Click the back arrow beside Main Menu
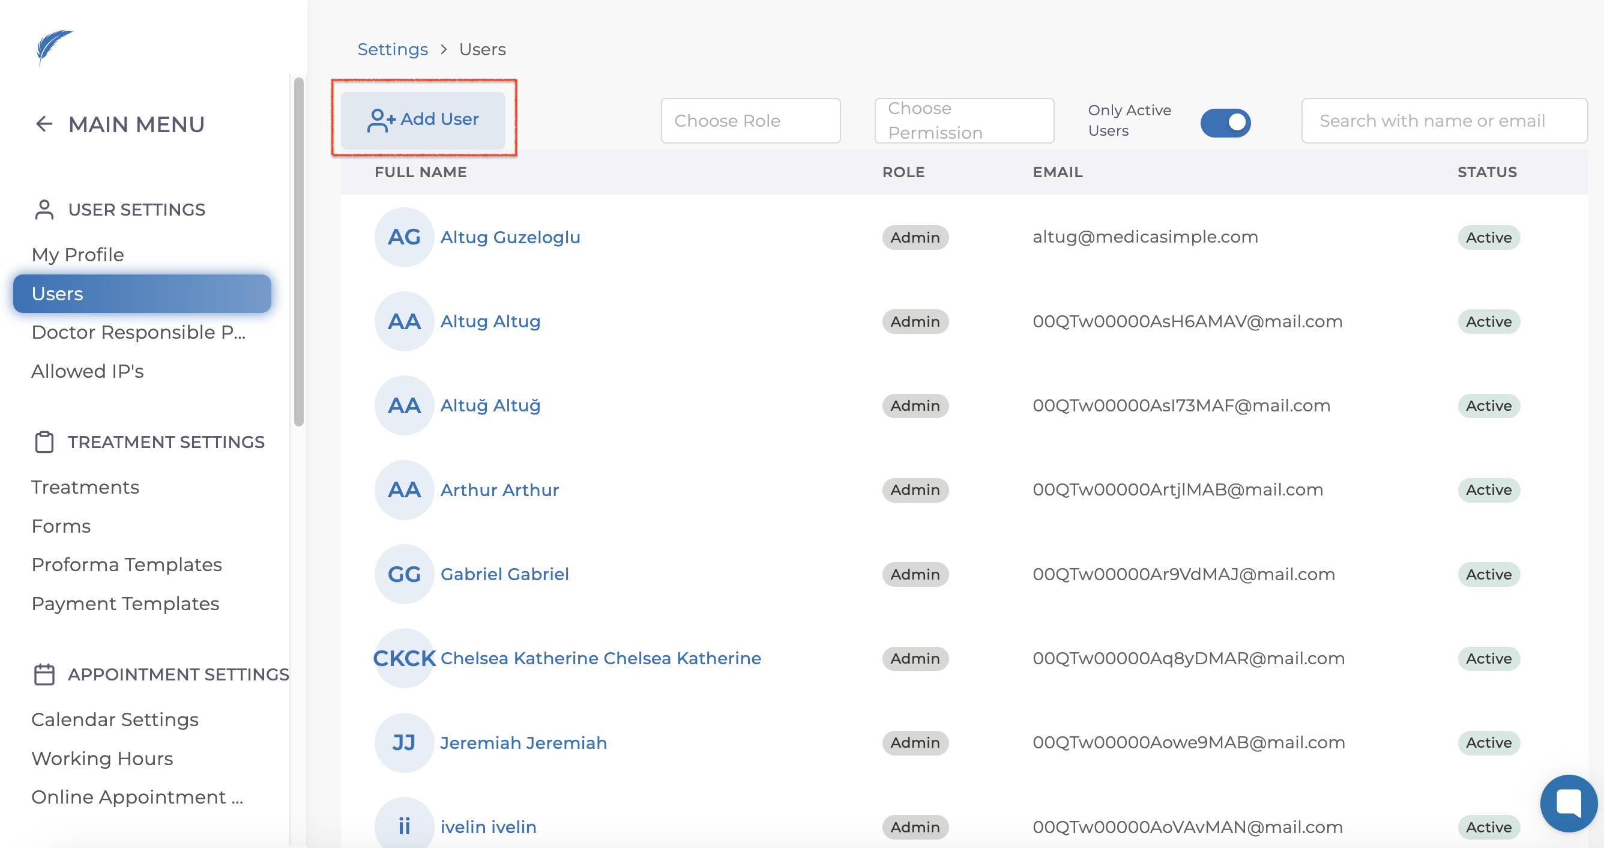The width and height of the screenshot is (1604, 848). [x=44, y=124]
